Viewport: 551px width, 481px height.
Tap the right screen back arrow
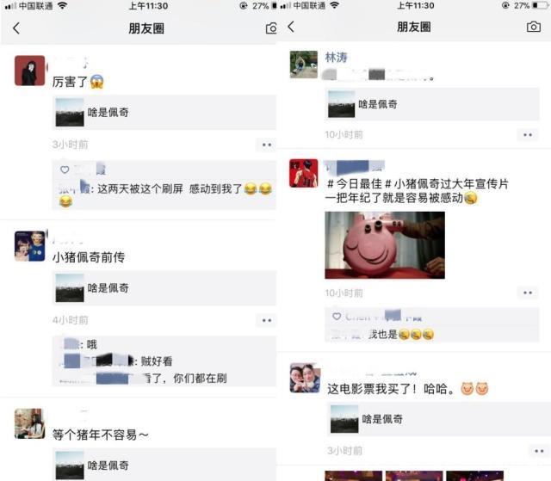pos(291,27)
